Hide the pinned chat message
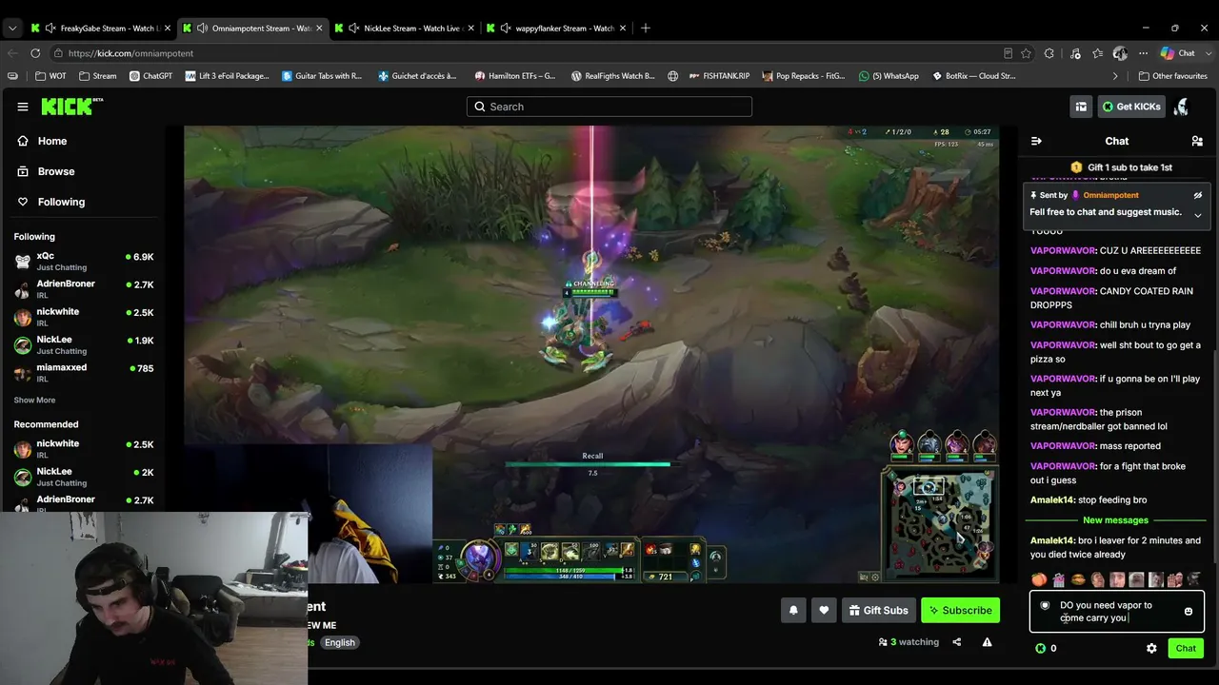The image size is (1219, 685). coord(1198,195)
